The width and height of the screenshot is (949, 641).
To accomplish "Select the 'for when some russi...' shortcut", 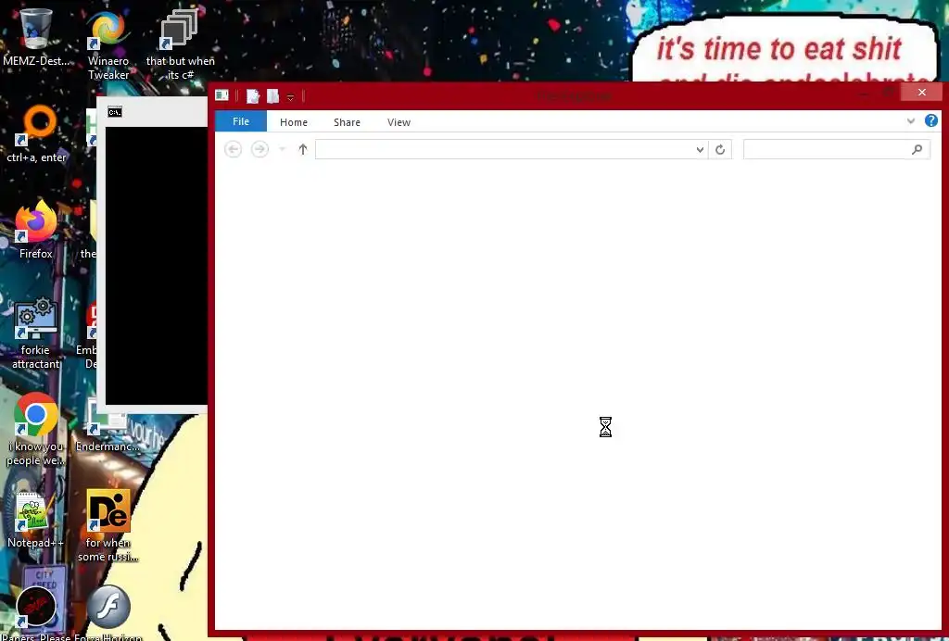I will (108, 525).
